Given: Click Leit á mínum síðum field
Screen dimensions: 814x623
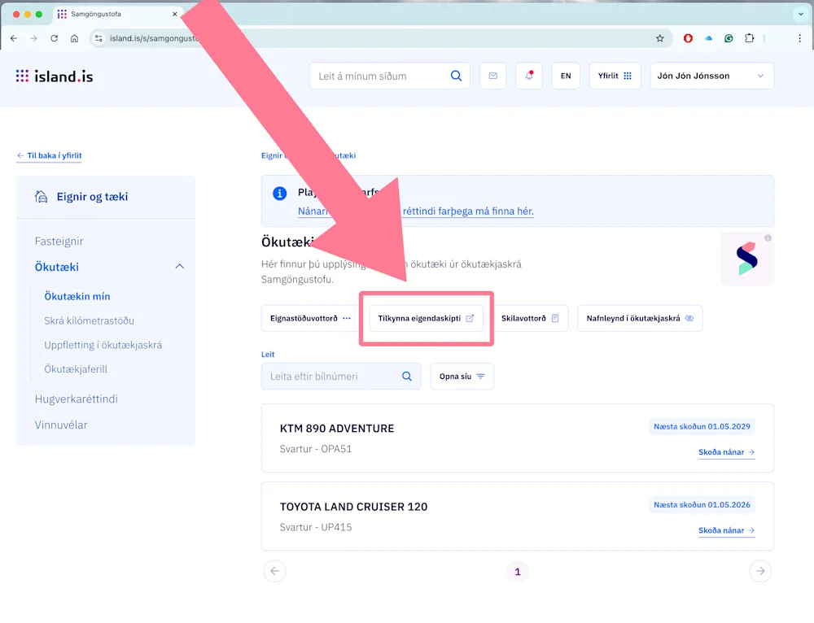Looking at the screenshot, I should click(390, 76).
